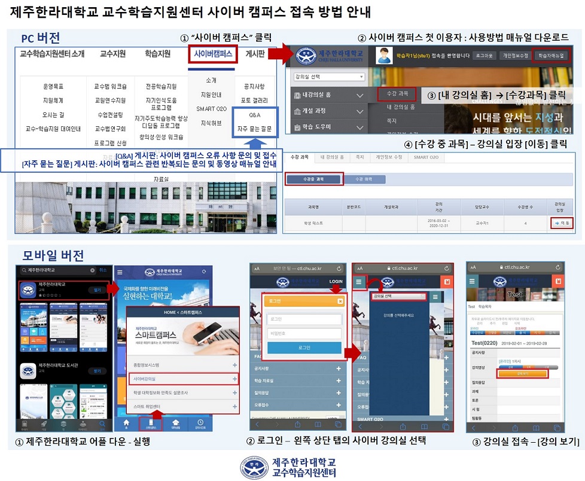Viewport: 585px width, 481px height.
Task: Tap reload icon in the login screen address bar
Action: (x=339, y=268)
